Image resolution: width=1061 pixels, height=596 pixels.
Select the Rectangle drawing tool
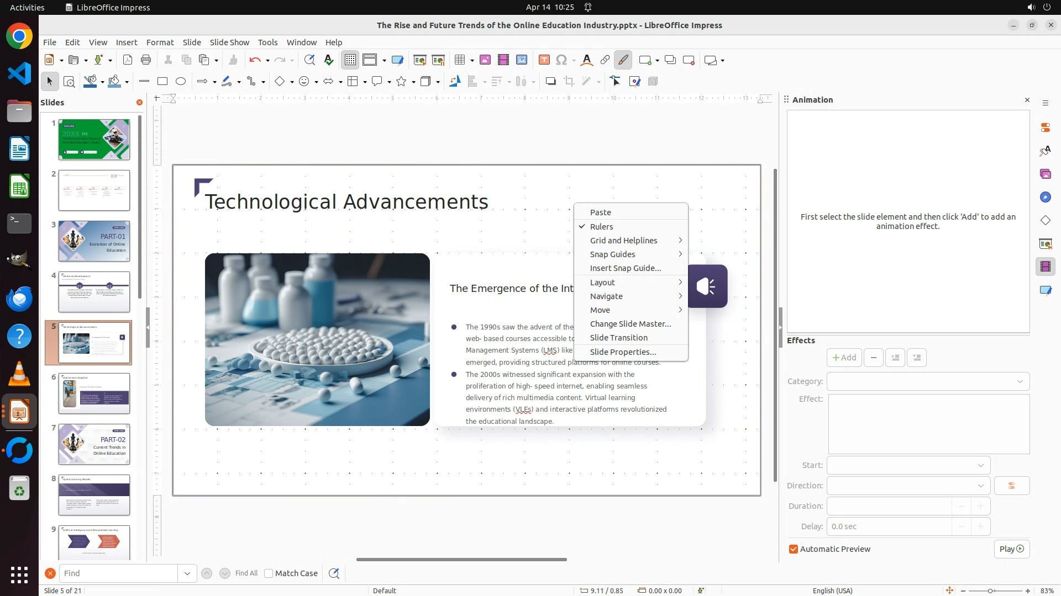pos(162,82)
